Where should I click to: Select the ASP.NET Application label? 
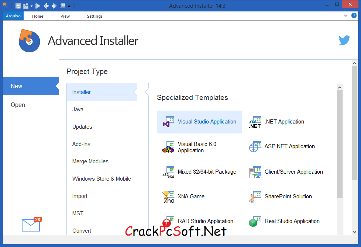coord(290,146)
